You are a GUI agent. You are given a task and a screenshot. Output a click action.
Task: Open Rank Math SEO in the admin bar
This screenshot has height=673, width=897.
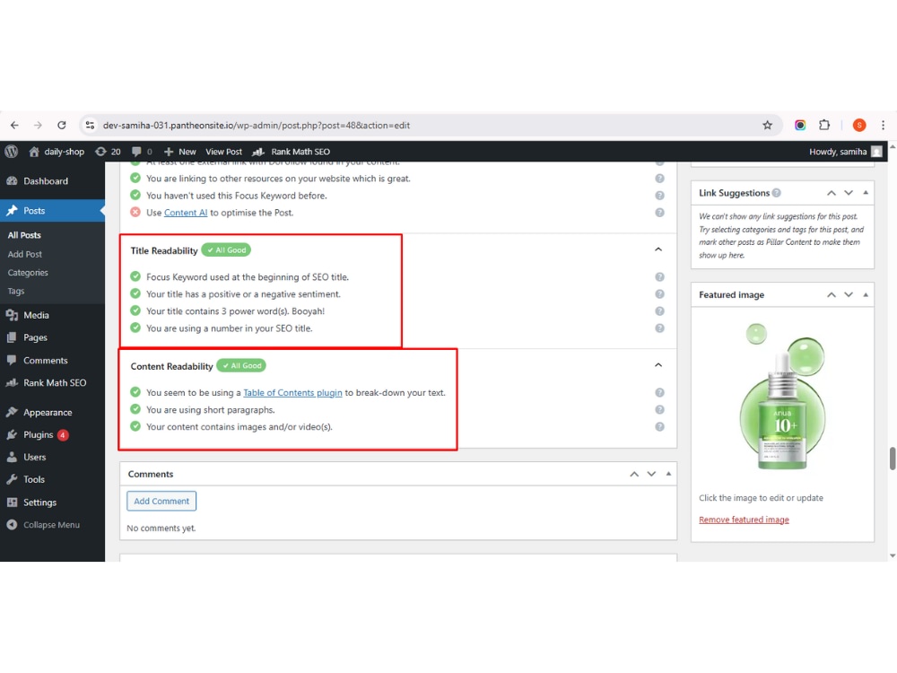pyautogui.click(x=292, y=151)
